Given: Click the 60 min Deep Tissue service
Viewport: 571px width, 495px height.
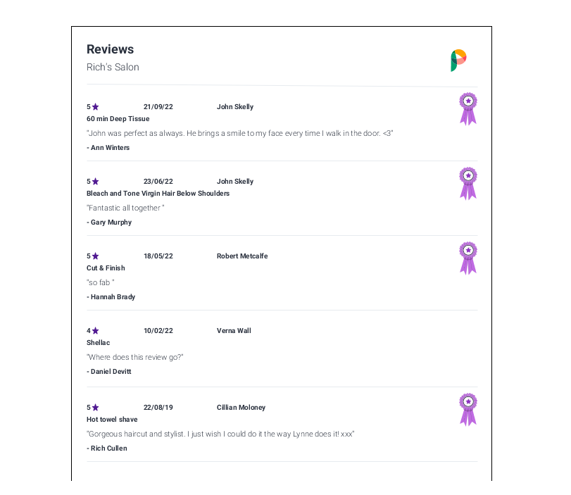Looking at the screenshot, I should coord(118,119).
